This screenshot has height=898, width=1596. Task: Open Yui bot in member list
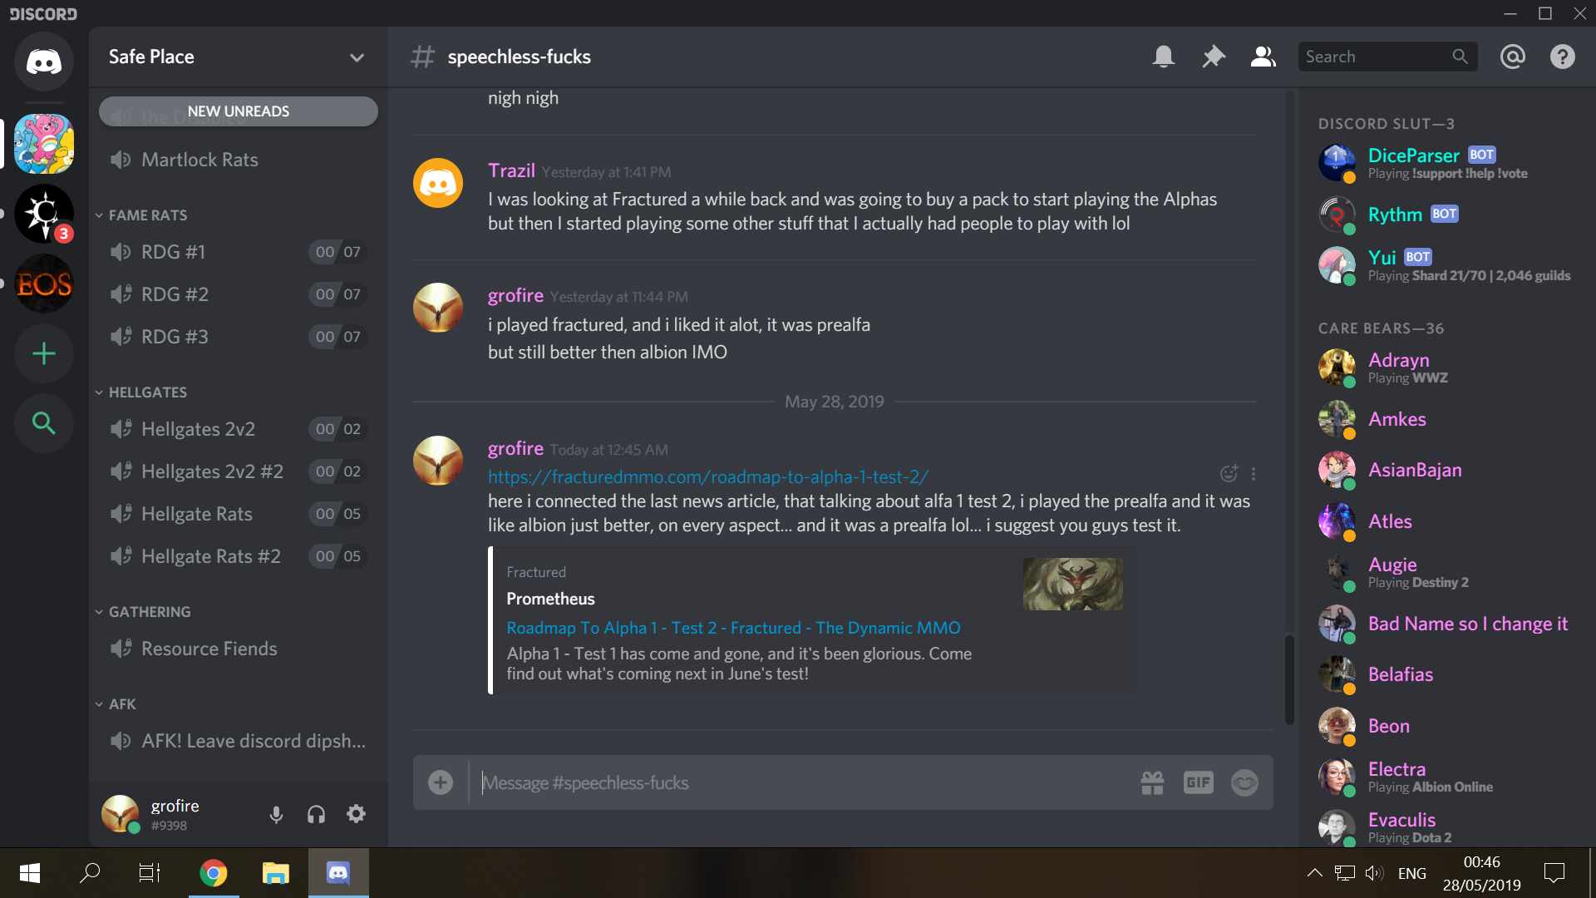coord(1446,265)
